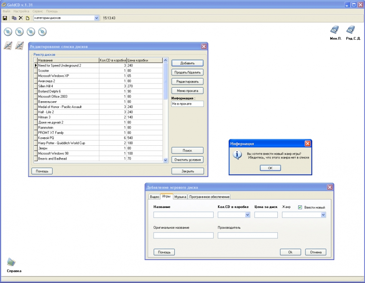
Task: Click the Поиск button
Action: [x=187, y=150]
